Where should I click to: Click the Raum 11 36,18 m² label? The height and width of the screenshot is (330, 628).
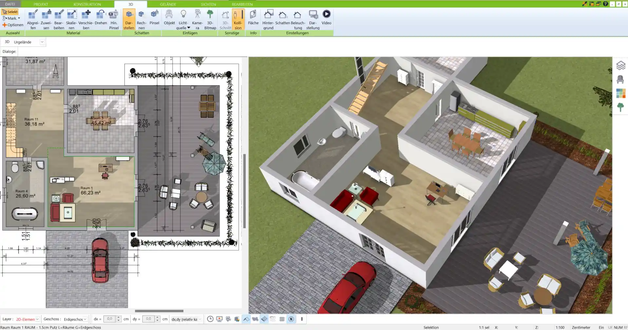click(34, 122)
